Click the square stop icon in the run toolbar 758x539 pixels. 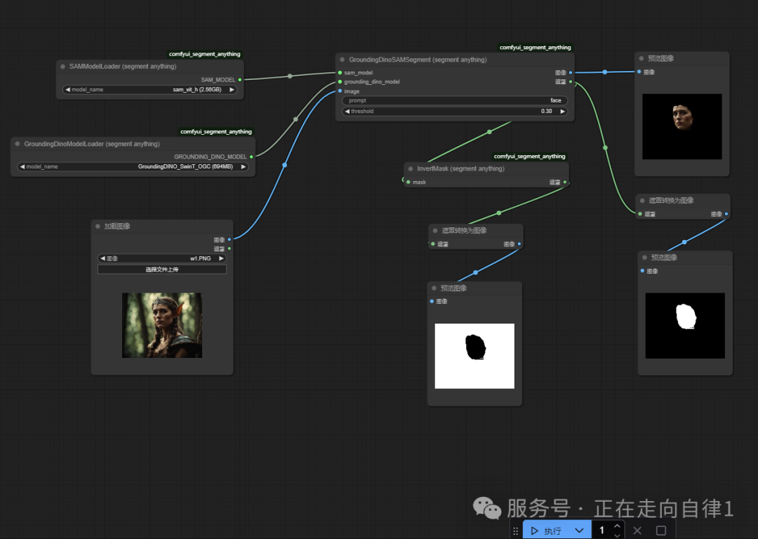tap(660, 531)
